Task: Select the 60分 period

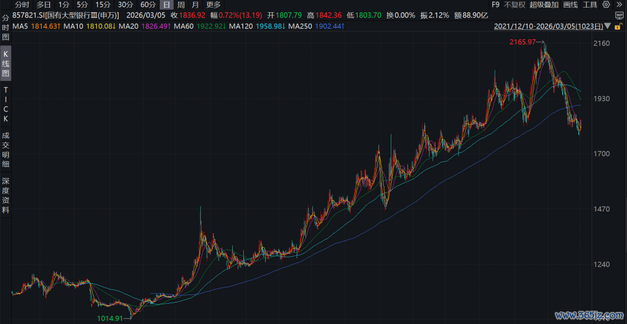Action: coord(147,5)
